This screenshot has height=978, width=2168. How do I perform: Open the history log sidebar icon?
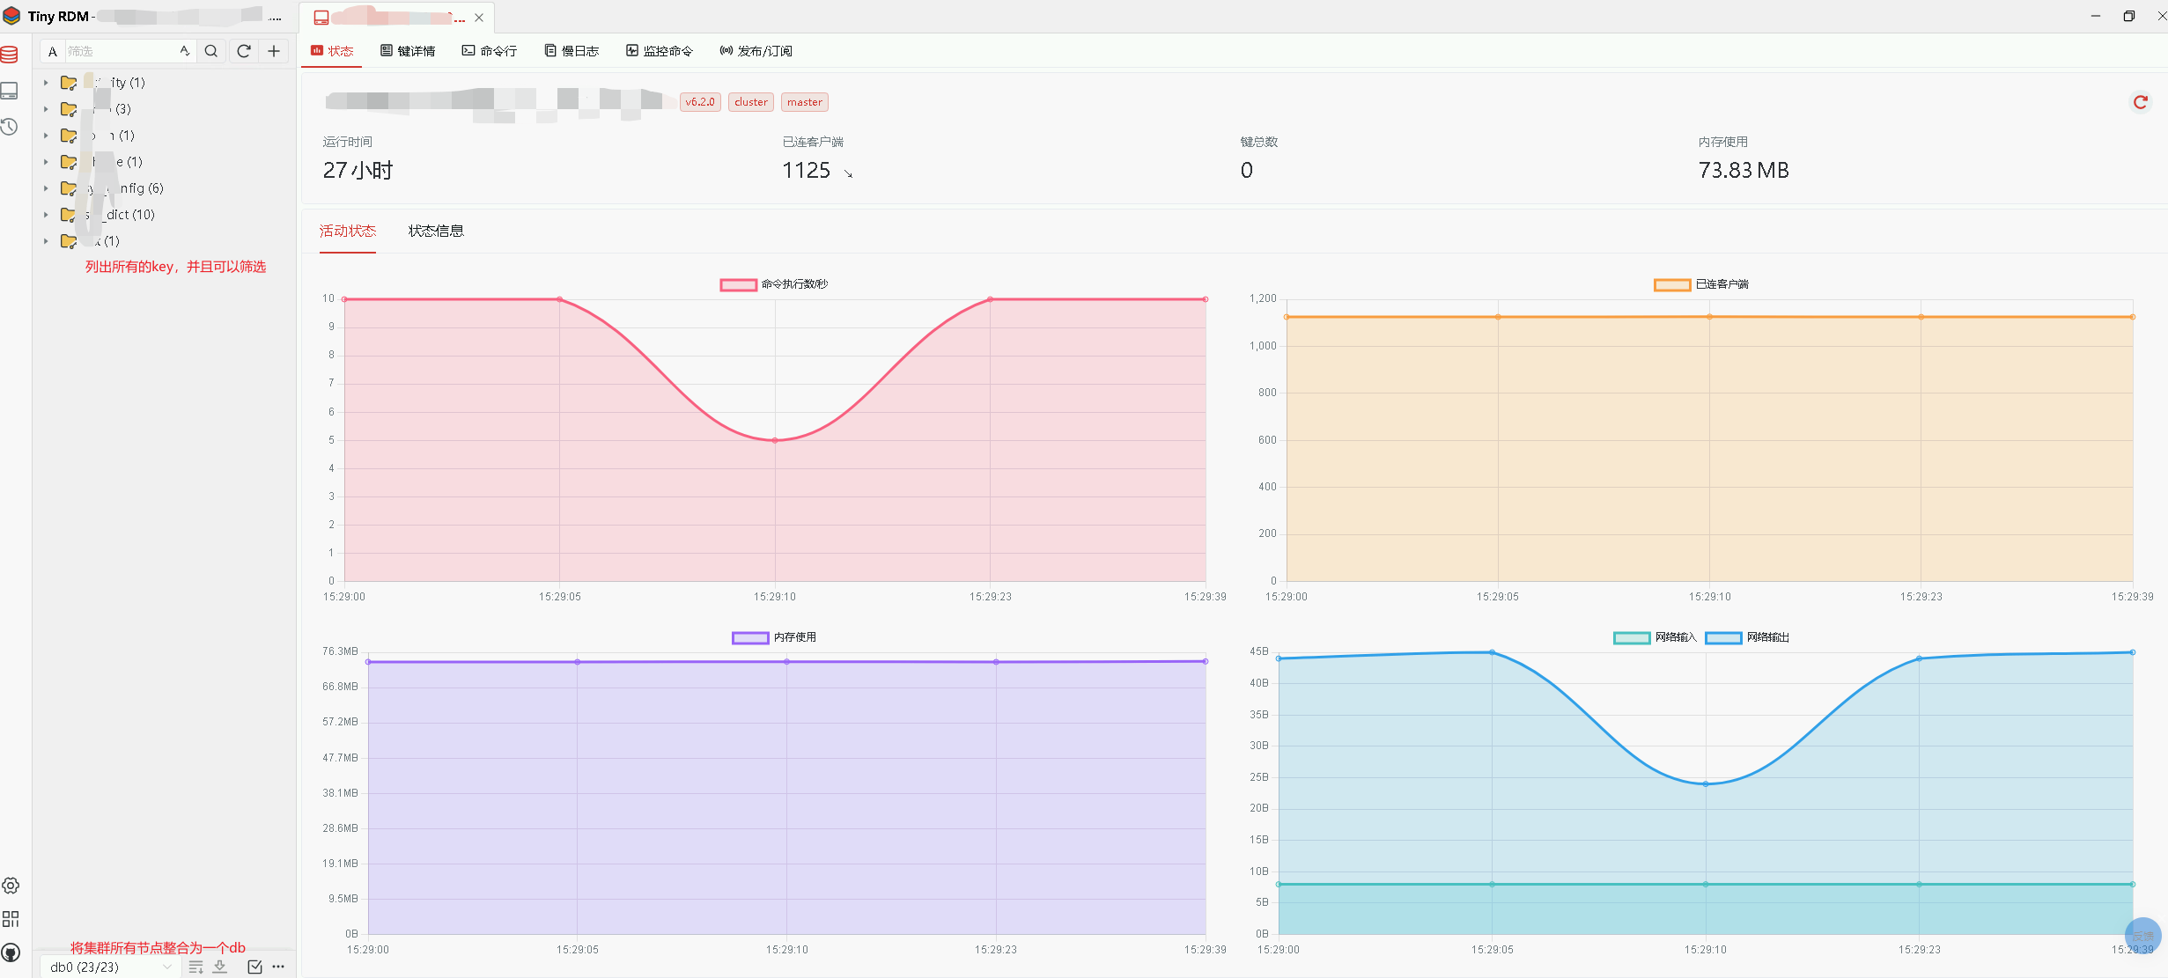10,127
